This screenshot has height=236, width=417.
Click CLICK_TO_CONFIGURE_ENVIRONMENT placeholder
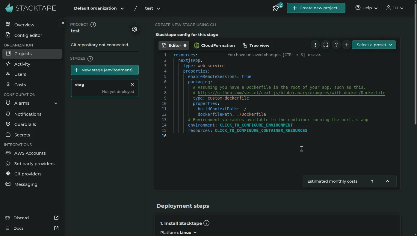(256, 125)
